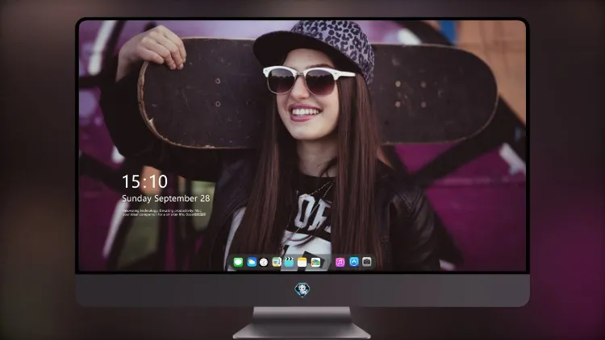Open the Maps icon in the dock

(x=277, y=263)
